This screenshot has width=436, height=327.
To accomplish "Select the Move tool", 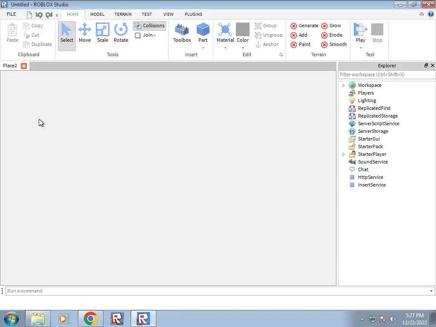I will (85, 33).
